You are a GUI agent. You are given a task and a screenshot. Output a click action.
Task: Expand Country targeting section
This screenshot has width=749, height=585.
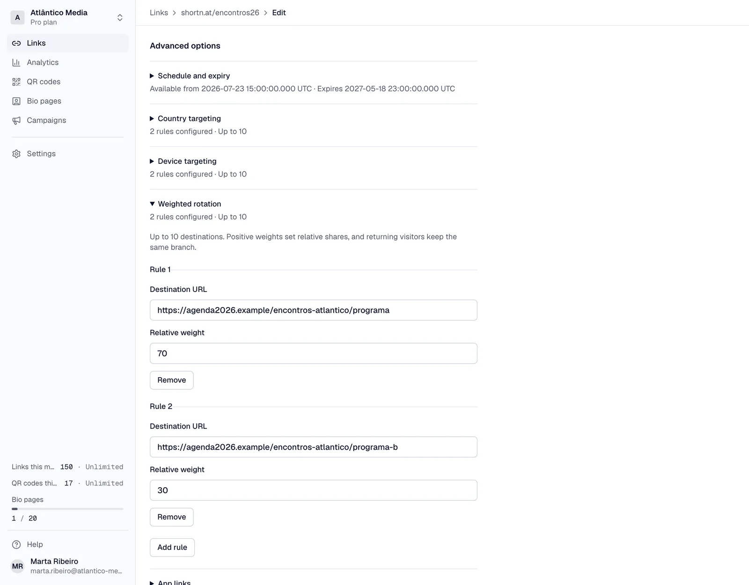click(185, 118)
